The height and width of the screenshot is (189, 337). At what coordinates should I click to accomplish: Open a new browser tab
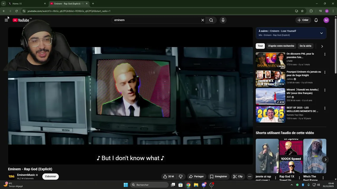click(93, 4)
